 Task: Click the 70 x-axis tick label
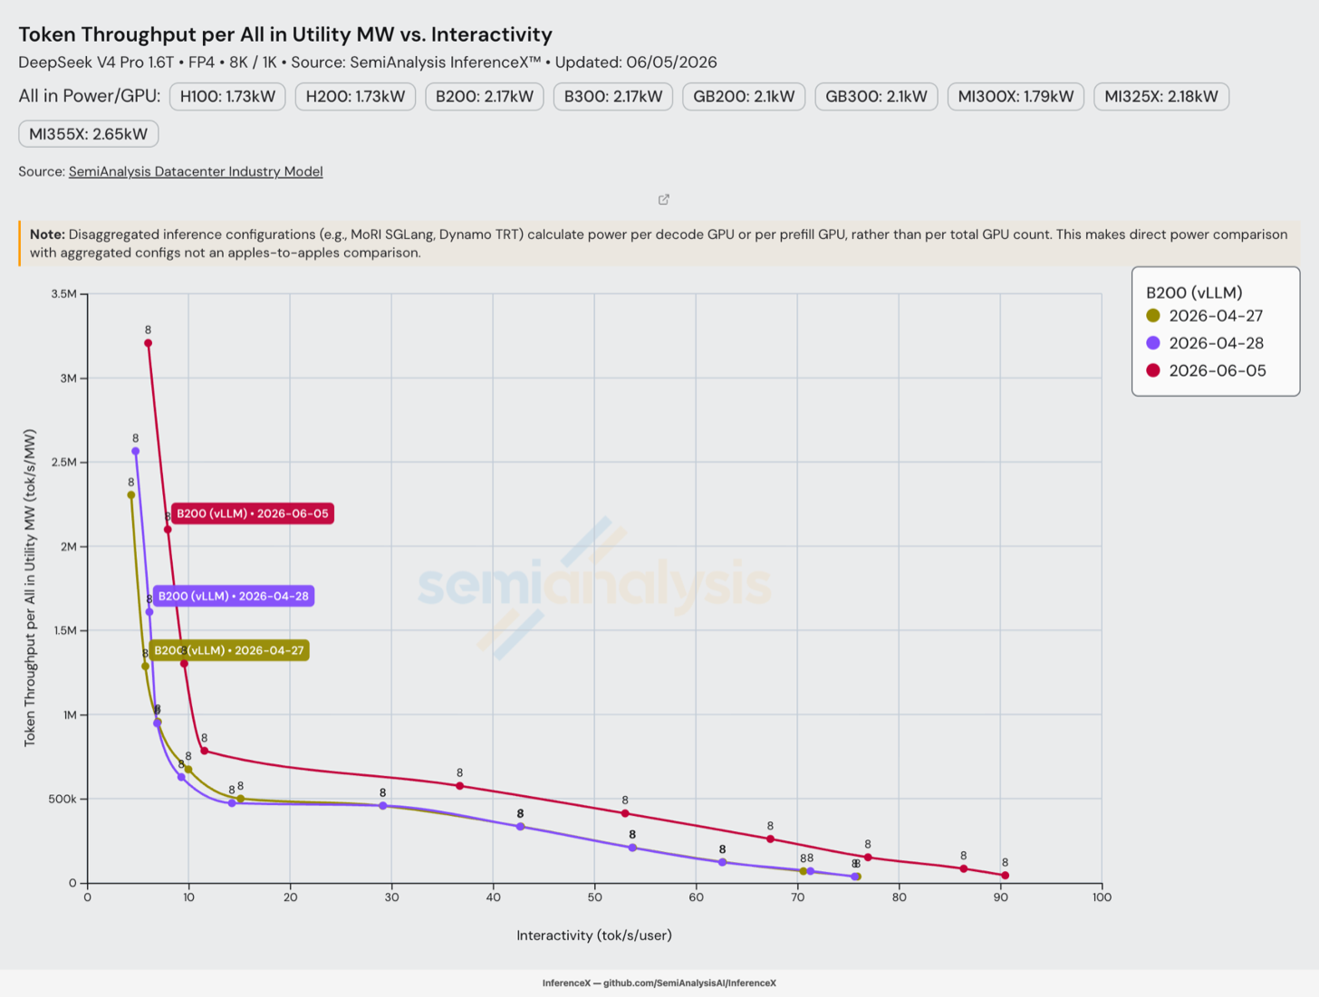pyautogui.click(x=797, y=897)
